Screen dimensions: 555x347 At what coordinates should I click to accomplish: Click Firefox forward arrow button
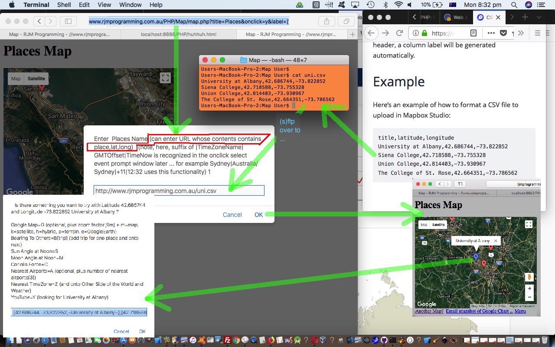coord(385,33)
